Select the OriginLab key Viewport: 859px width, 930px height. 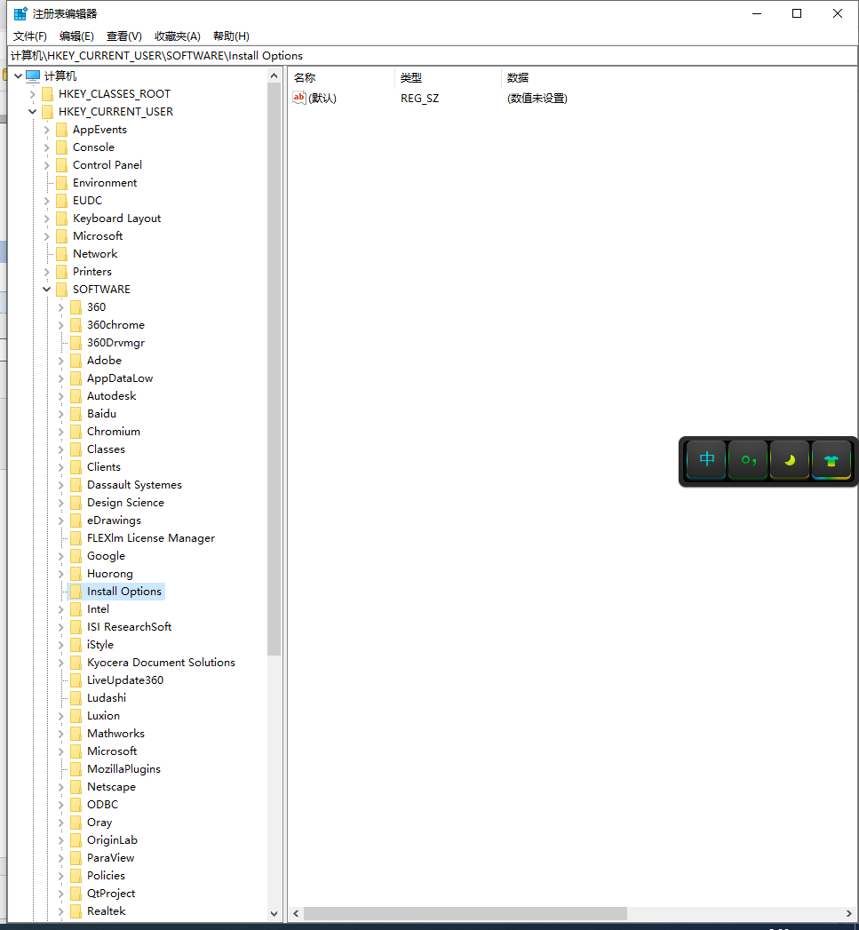tap(112, 840)
